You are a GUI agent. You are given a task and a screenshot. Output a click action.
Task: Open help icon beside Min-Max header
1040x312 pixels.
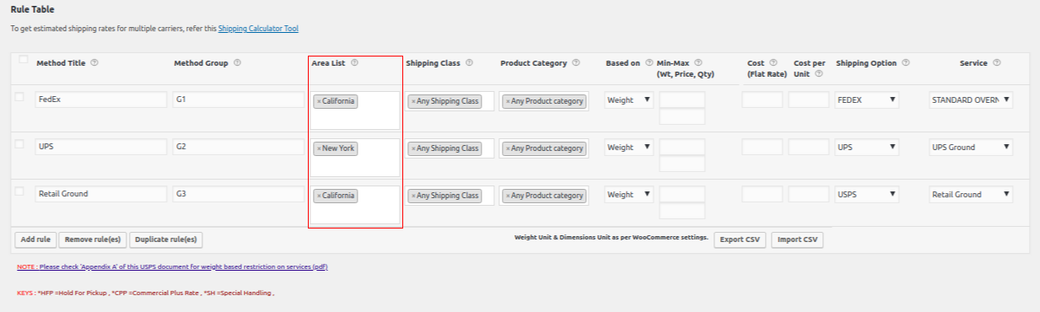[x=698, y=63]
